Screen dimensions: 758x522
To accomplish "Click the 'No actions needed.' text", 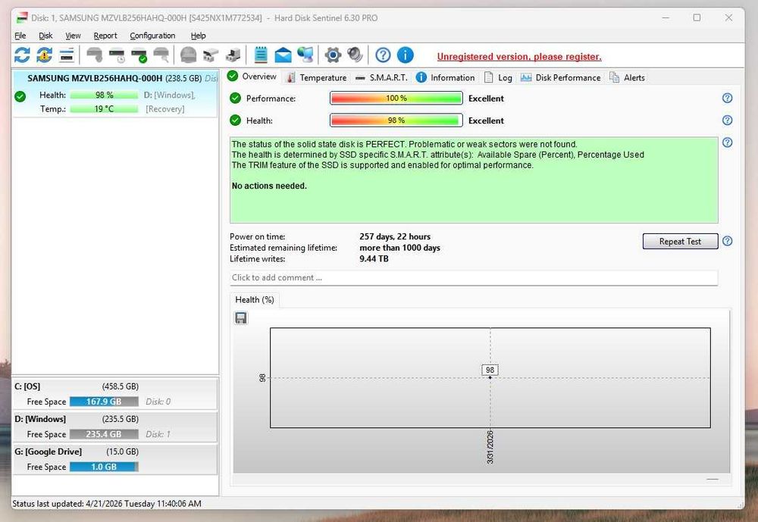I will pos(269,186).
